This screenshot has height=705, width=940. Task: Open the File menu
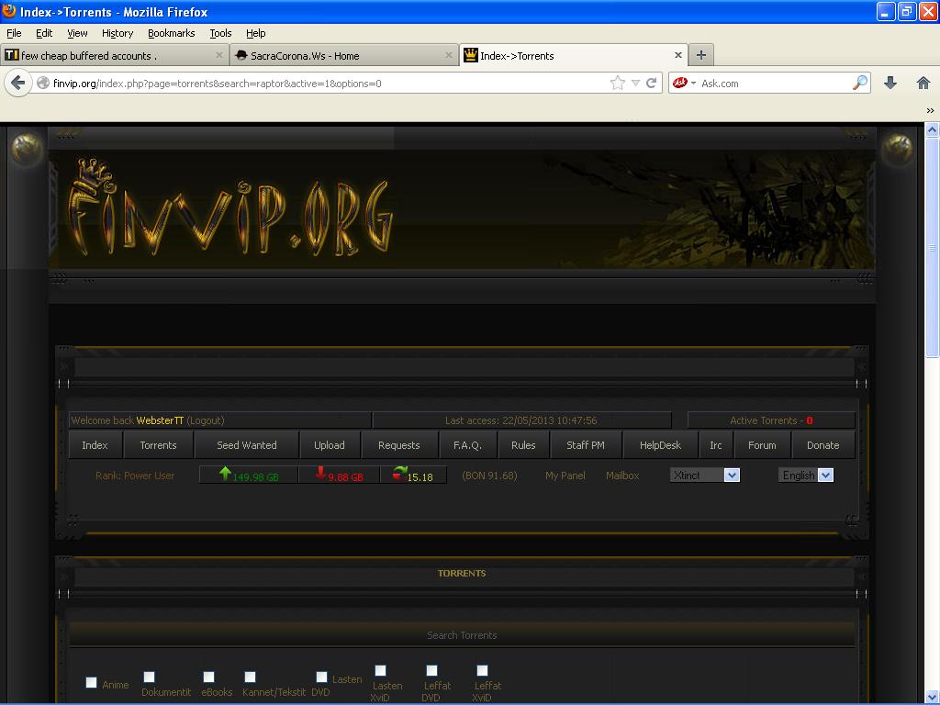(x=14, y=33)
